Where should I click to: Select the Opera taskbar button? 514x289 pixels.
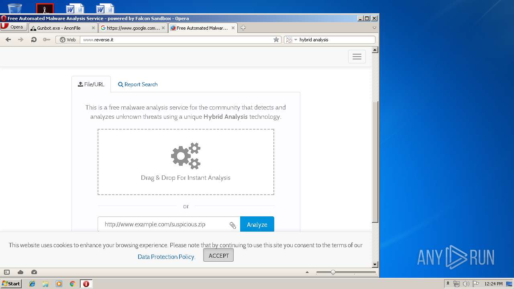pyautogui.click(x=86, y=284)
